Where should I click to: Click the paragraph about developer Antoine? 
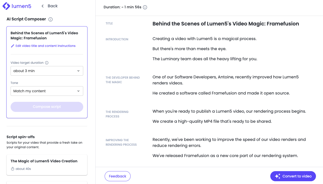tap(226, 80)
